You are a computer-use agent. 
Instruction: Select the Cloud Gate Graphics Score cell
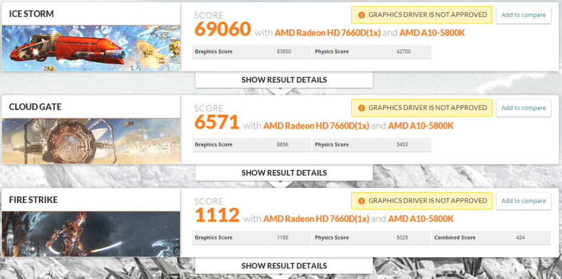click(x=251, y=145)
